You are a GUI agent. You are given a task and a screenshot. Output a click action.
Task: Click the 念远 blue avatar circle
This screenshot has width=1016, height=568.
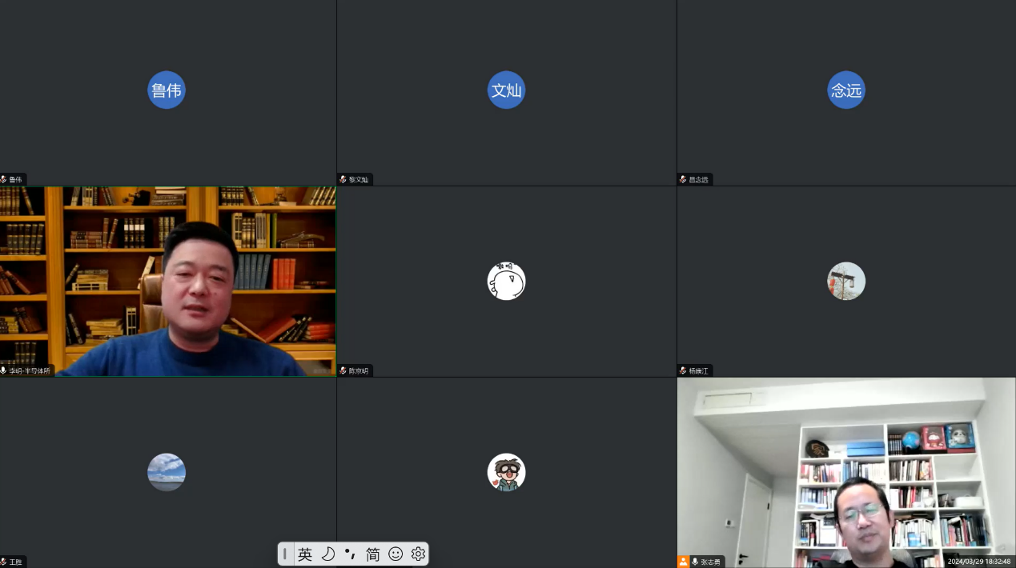click(846, 90)
